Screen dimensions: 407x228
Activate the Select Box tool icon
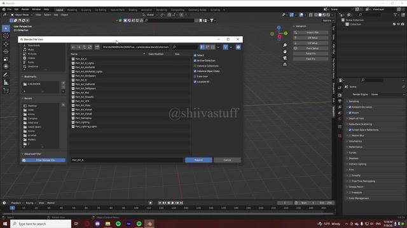[6, 28]
